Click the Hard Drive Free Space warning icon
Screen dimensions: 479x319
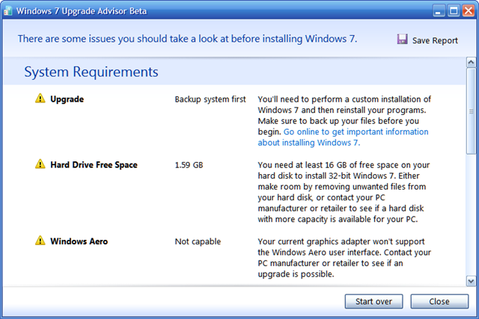pos(40,164)
